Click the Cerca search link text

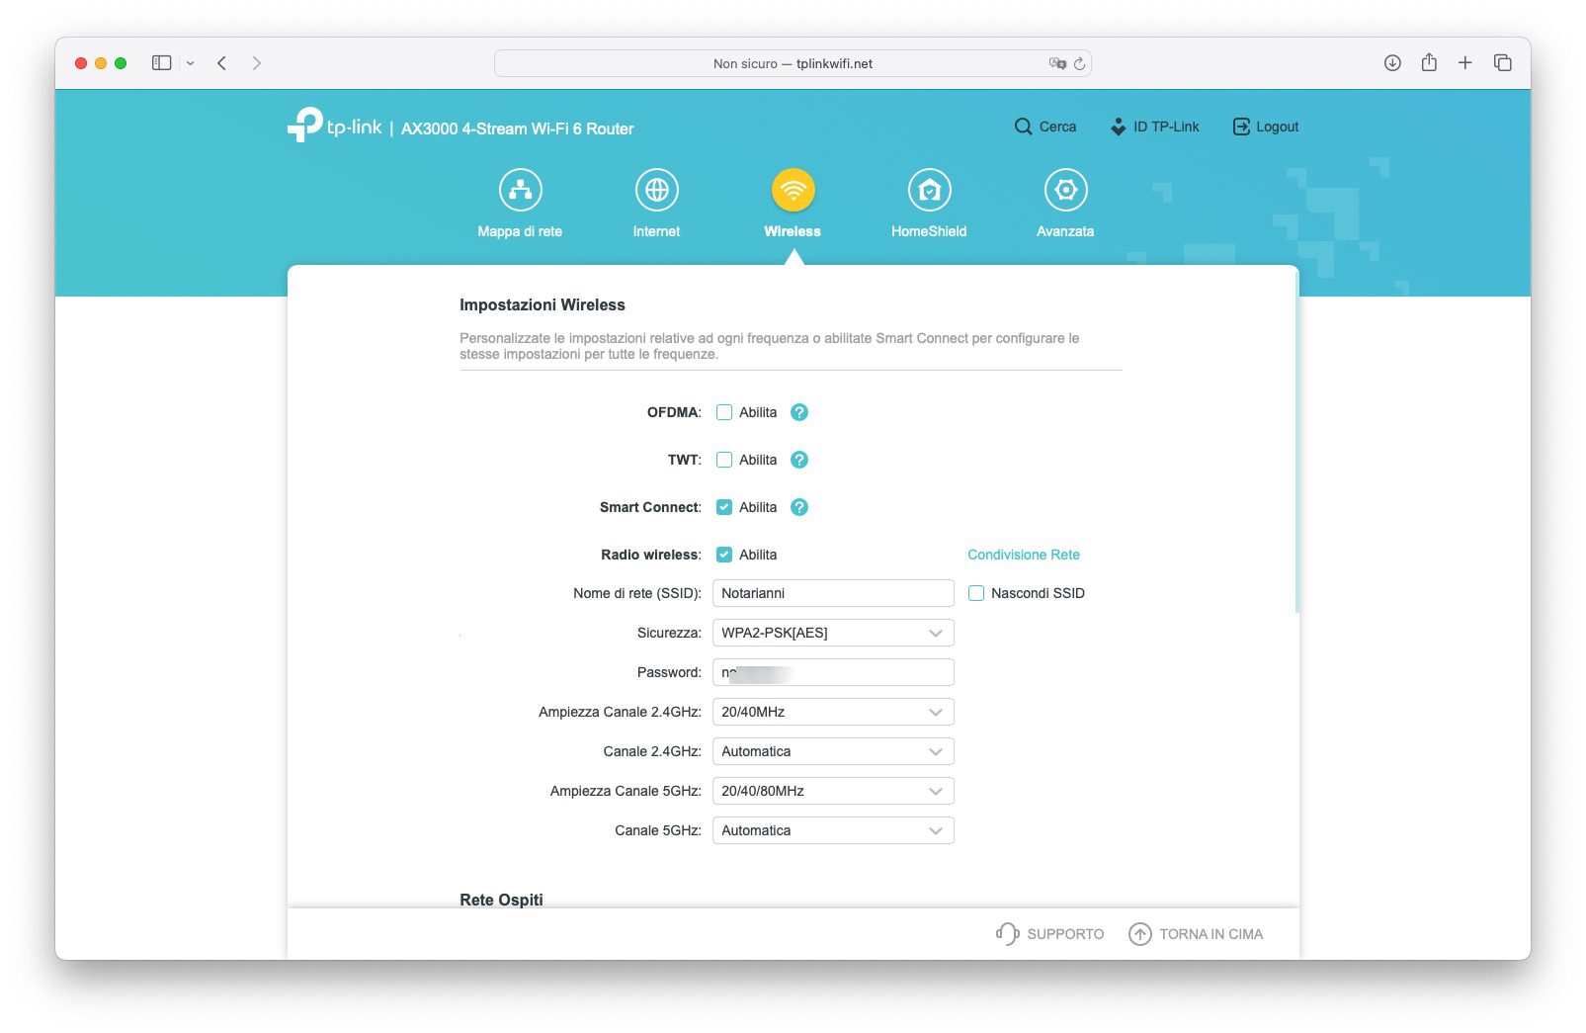click(1057, 127)
